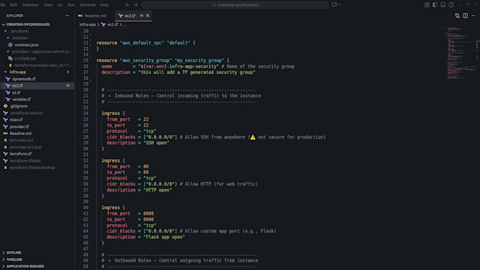This screenshot has width=480, height=270.
Task: Open the Help menu
Action: (104, 5)
